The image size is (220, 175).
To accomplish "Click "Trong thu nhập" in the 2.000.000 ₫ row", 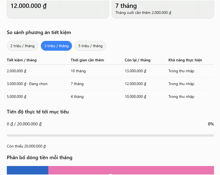I will tap(181, 71).
